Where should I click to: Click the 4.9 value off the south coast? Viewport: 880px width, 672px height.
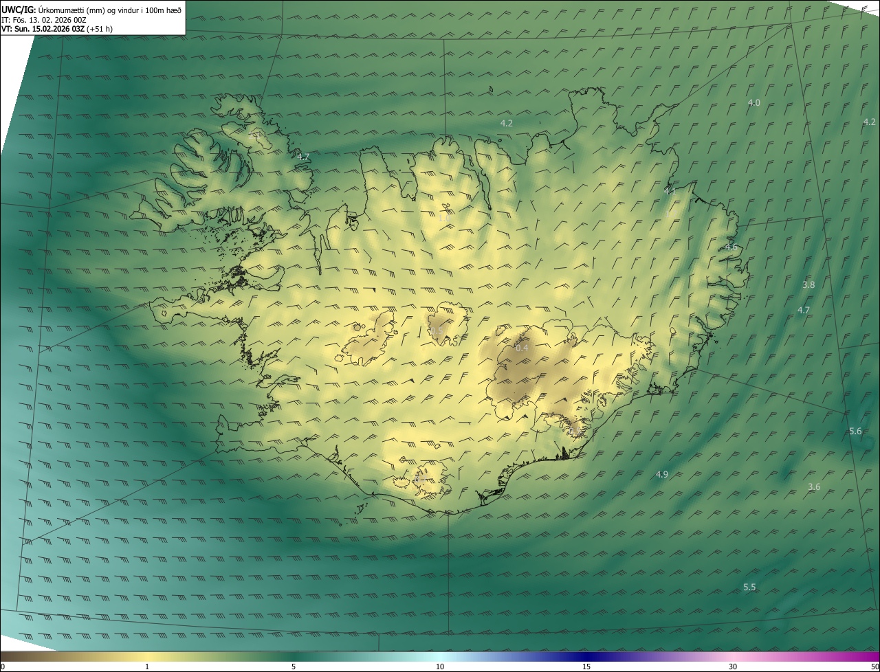[x=662, y=475]
